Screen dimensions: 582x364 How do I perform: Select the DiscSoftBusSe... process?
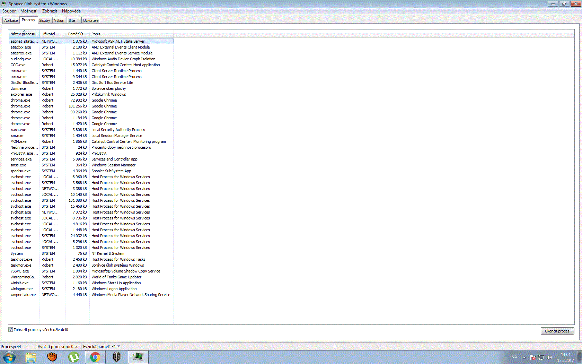coord(91,83)
